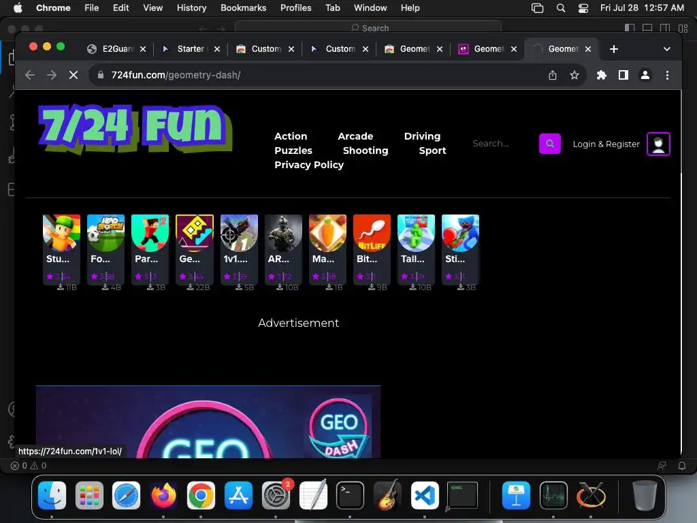Open Terminal from the Dock

[350, 495]
